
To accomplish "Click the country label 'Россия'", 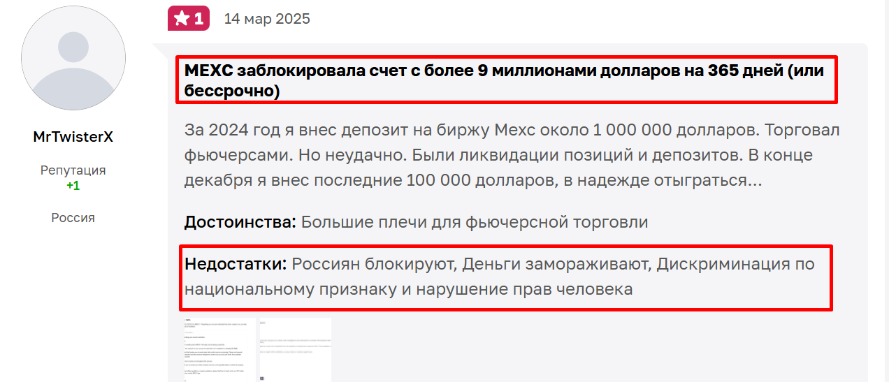I will tap(73, 218).
